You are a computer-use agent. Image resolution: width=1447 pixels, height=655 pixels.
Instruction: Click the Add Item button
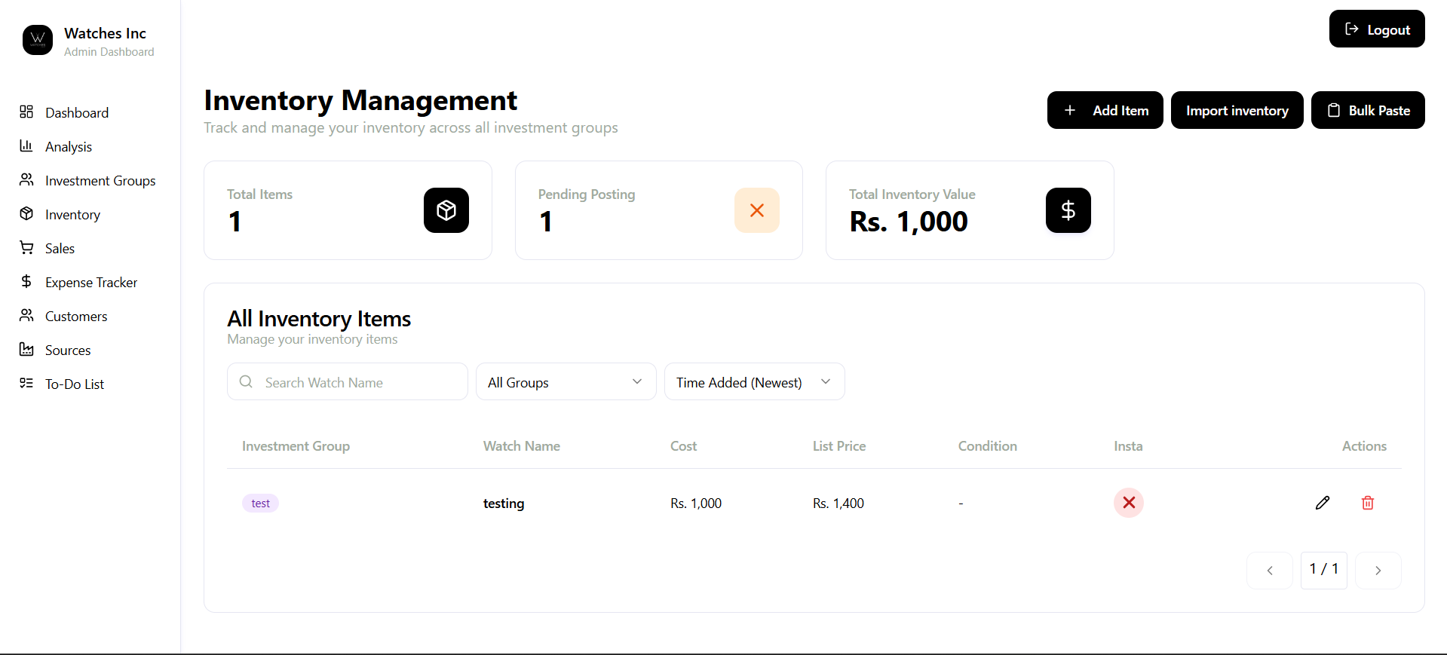1105,110
